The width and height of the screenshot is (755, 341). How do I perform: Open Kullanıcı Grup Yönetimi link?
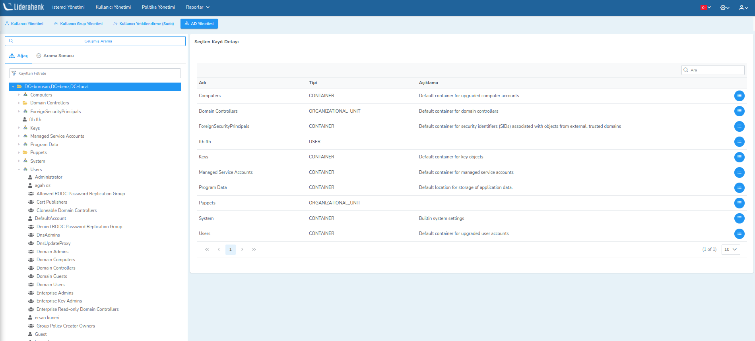[78, 24]
